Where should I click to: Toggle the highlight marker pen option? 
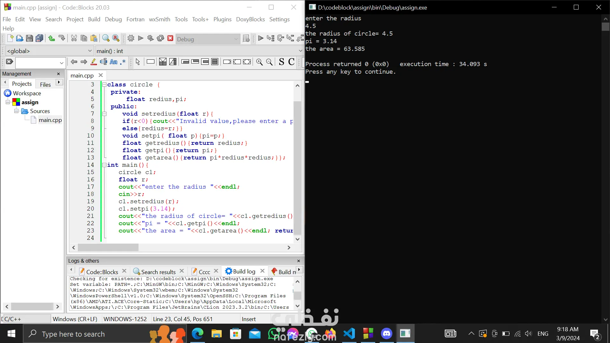tap(93, 62)
